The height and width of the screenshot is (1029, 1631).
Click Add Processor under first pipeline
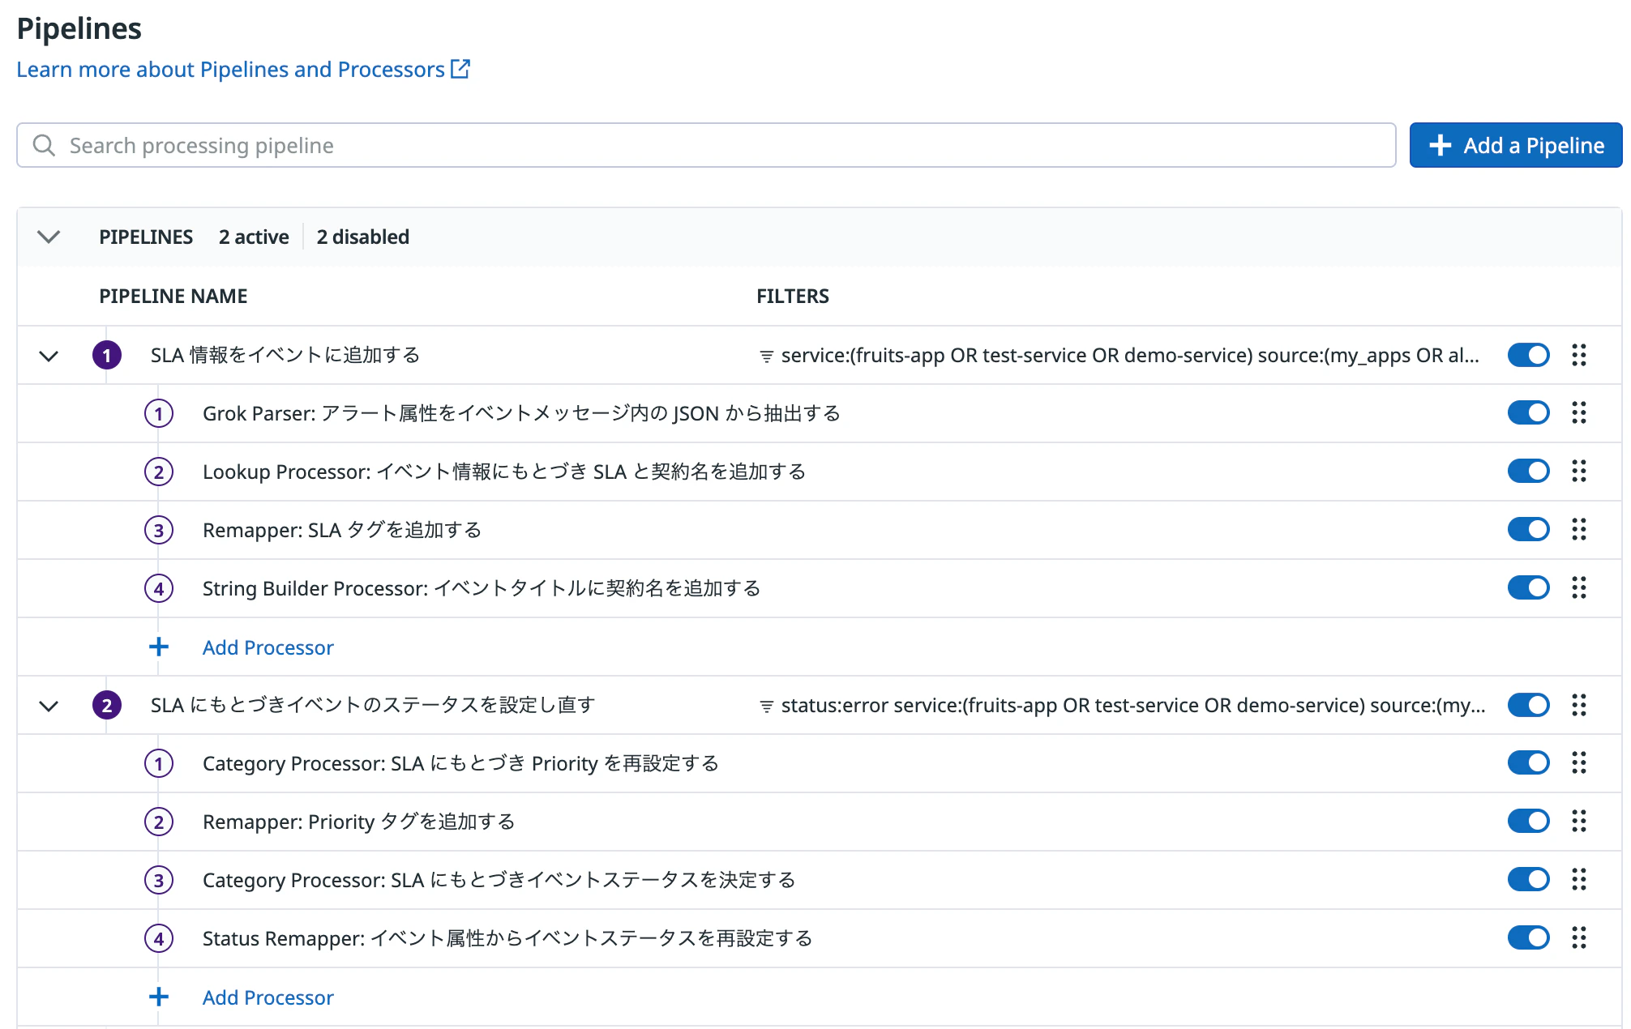(x=268, y=647)
